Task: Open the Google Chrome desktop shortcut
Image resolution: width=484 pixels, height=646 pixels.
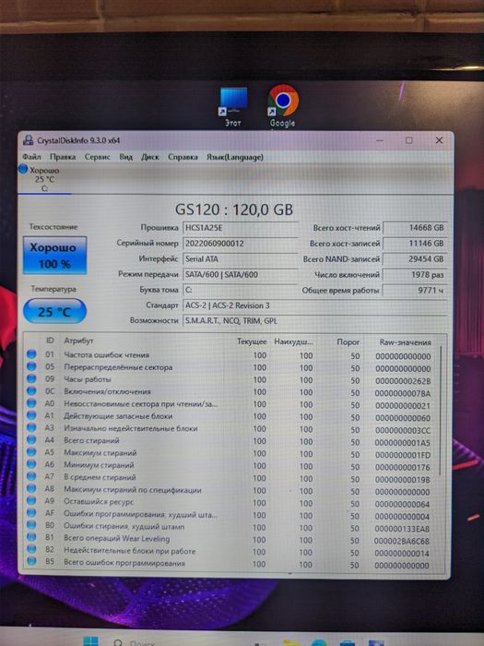Action: [x=283, y=106]
